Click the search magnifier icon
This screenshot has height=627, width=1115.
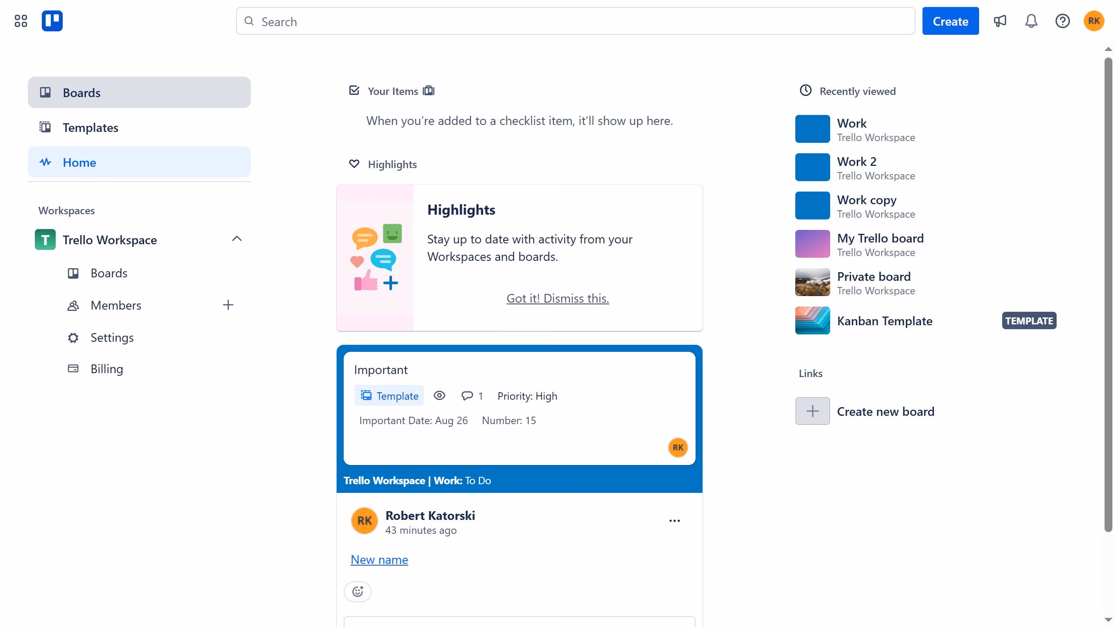[249, 21]
